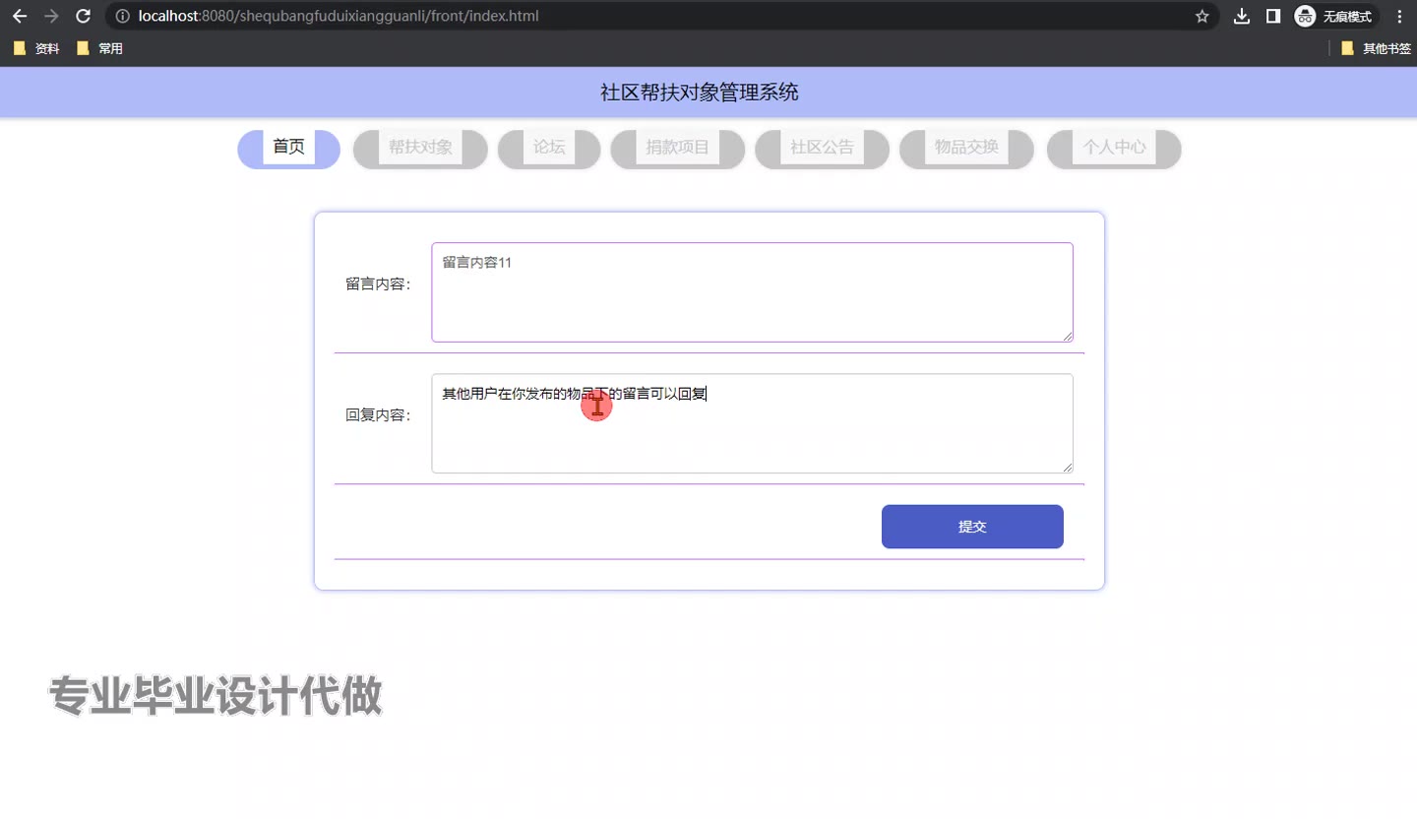The image size is (1417, 819).
Task: View site information icon in address bar
Action: (x=122, y=16)
